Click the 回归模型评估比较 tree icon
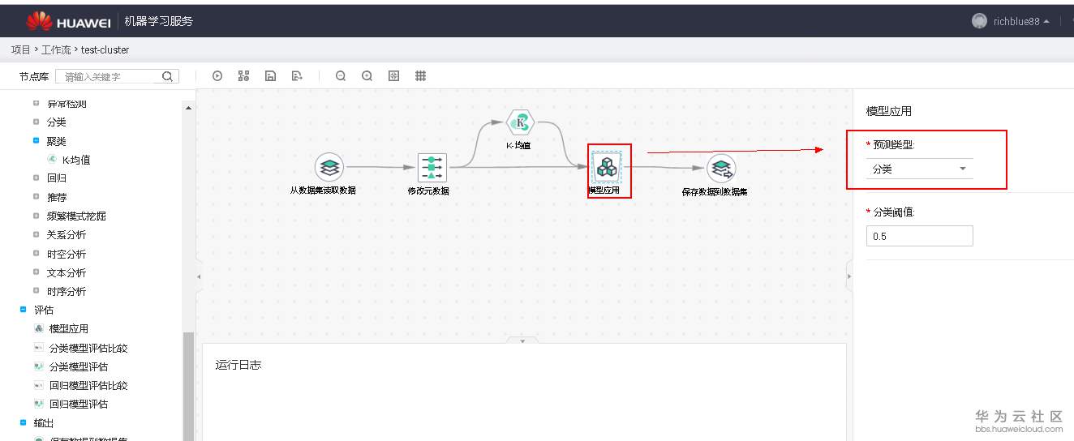The height and width of the screenshot is (441, 1074). click(38, 385)
